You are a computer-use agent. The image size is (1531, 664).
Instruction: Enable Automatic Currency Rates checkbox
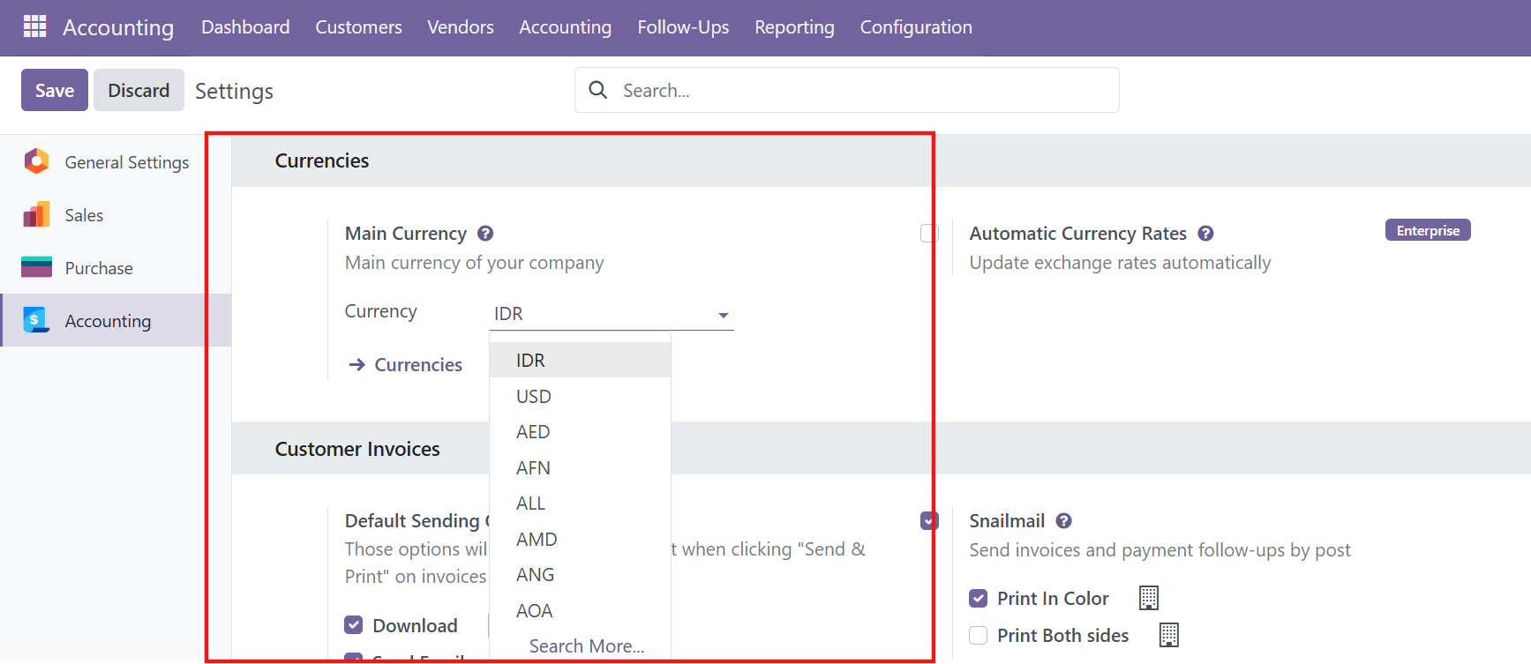tap(929, 233)
